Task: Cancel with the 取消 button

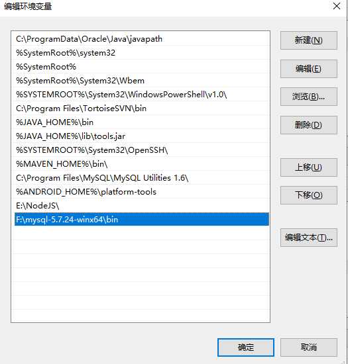Action: coord(308,347)
